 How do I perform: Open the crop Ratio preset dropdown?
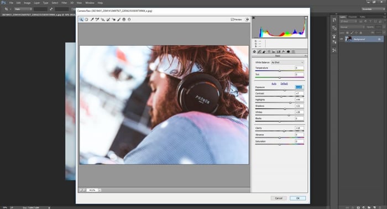tap(23, 9)
